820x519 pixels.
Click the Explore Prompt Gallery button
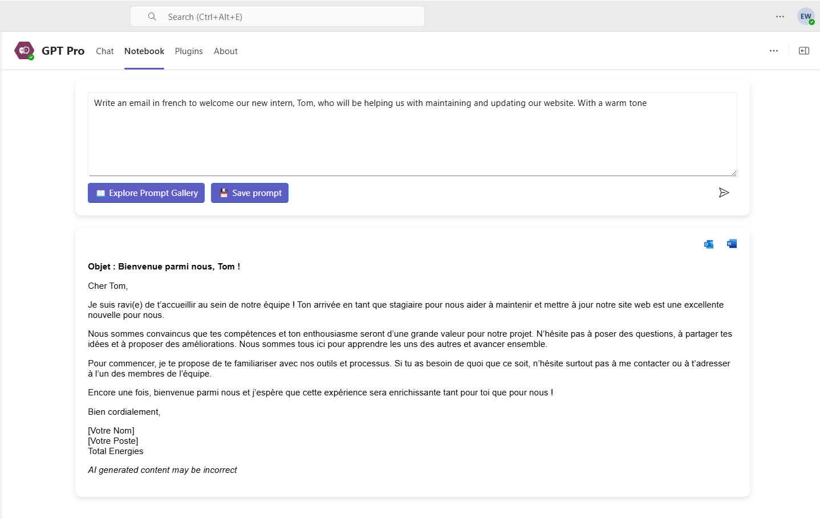coord(146,193)
